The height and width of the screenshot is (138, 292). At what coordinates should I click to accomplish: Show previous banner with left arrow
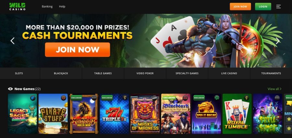12,41
